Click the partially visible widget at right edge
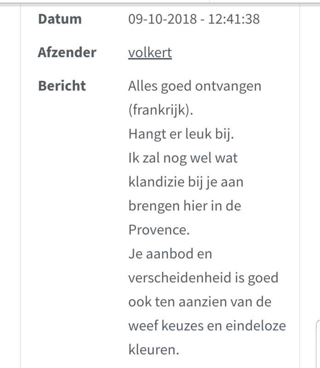 pyautogui.click(x=318, y=344)
